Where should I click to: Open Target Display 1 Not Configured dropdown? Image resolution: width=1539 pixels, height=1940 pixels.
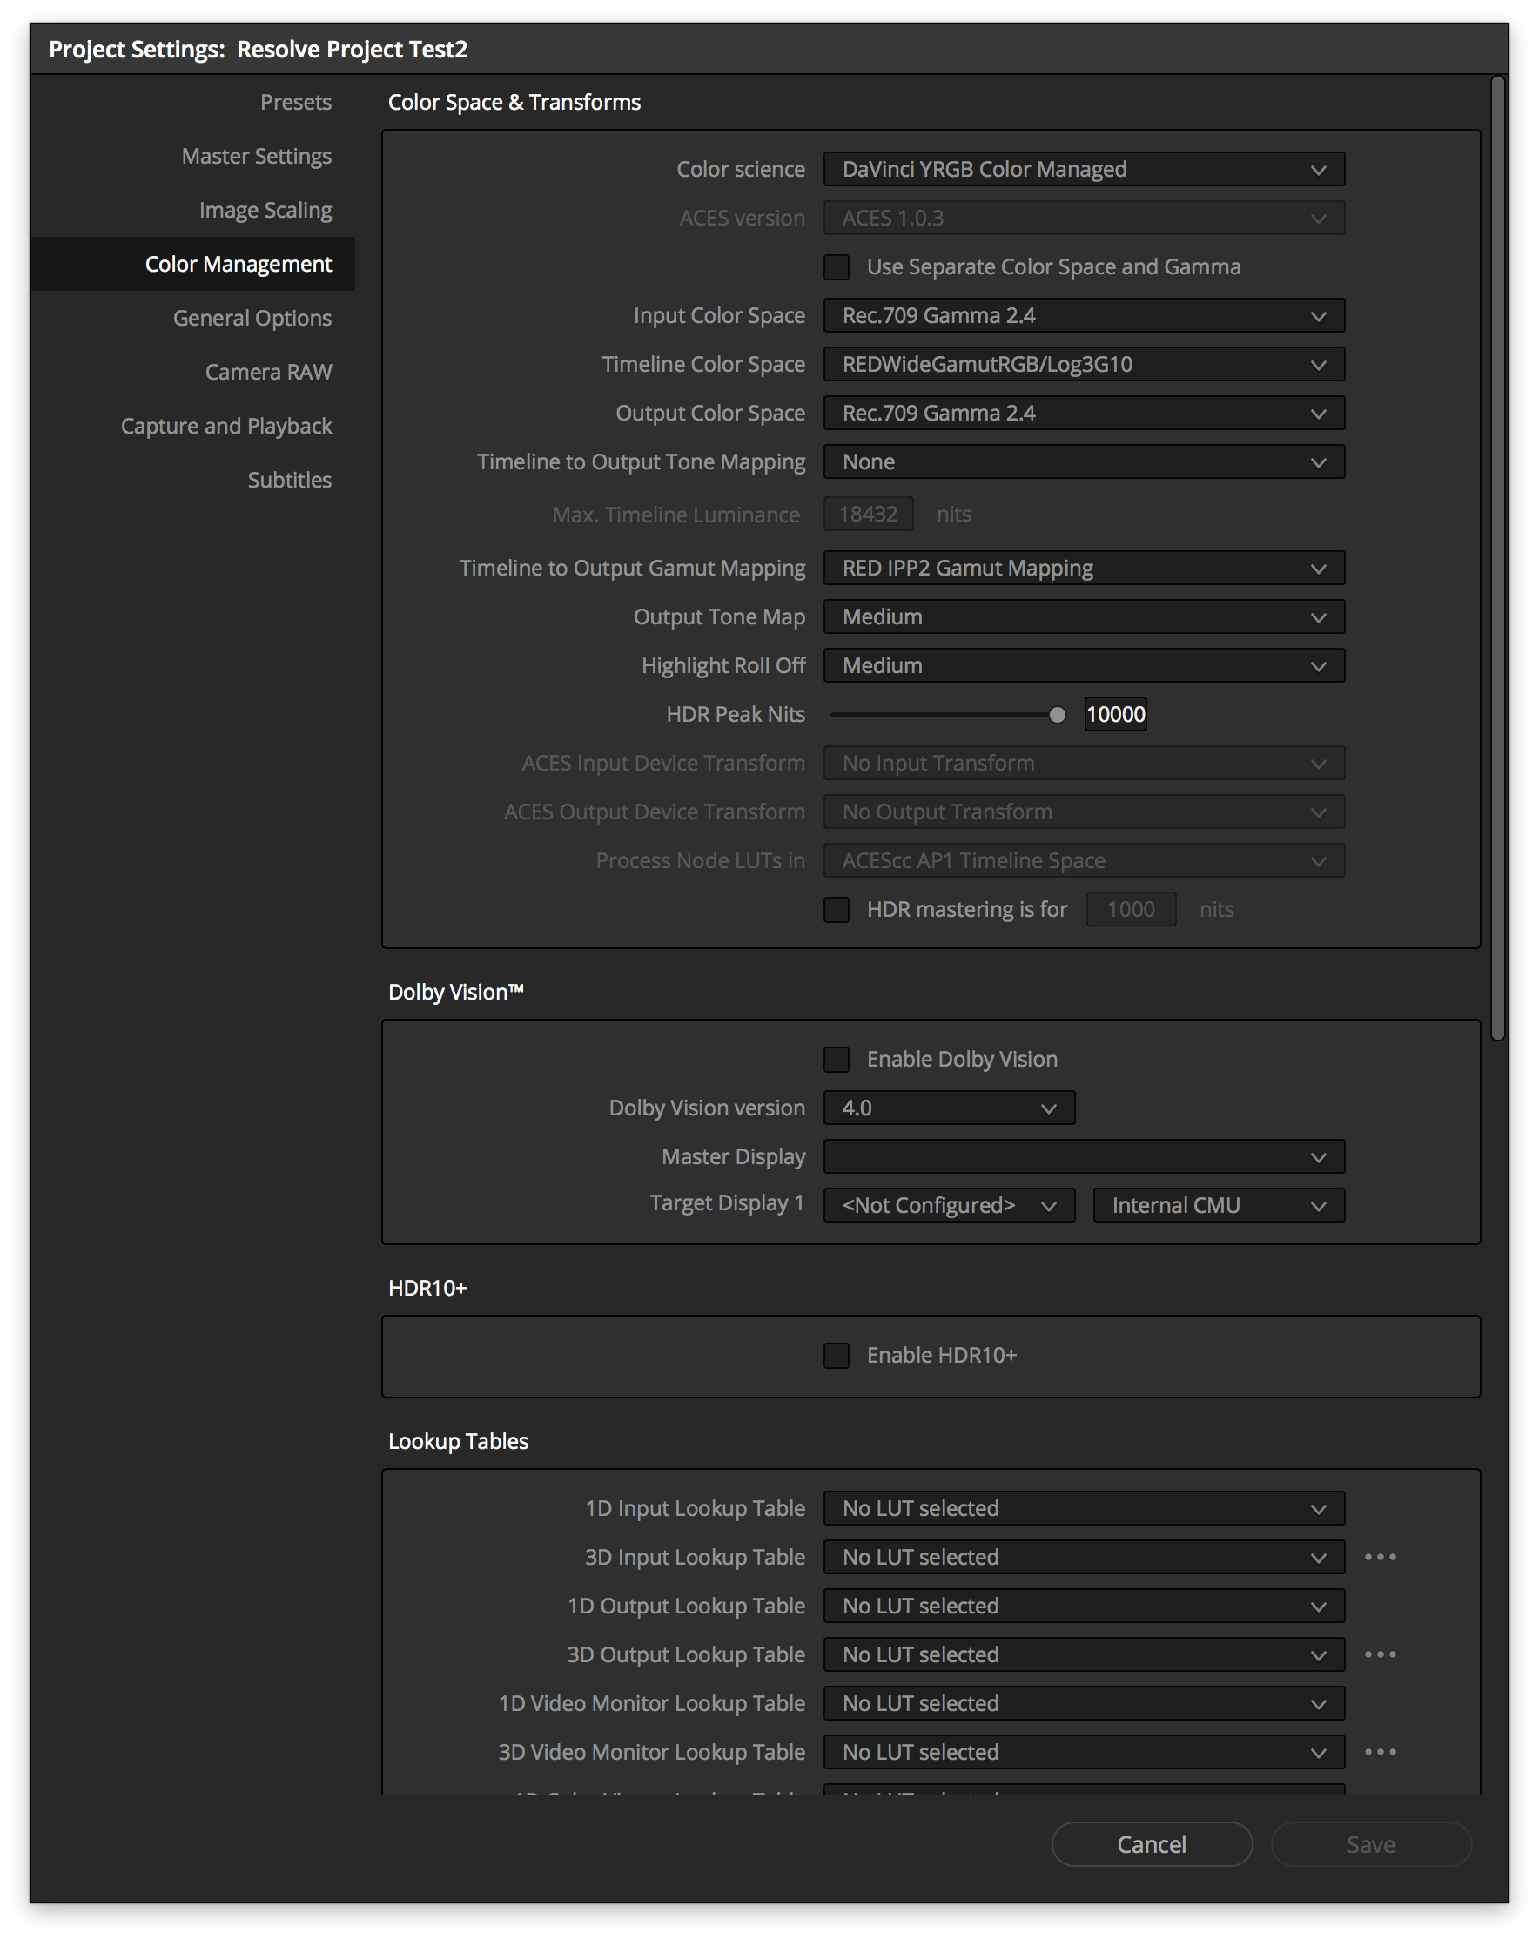949,1205
